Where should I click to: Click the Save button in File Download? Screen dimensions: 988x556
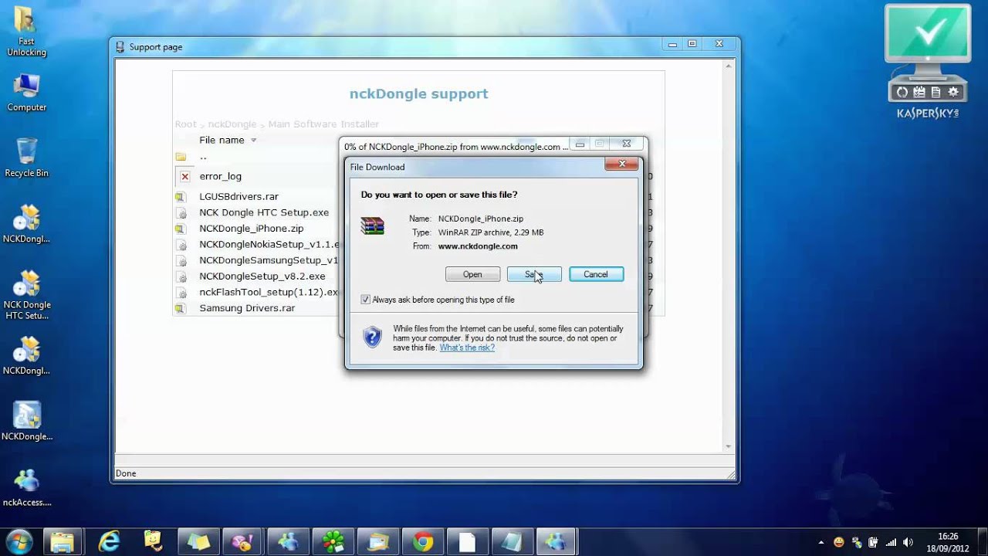click(534, 274)
